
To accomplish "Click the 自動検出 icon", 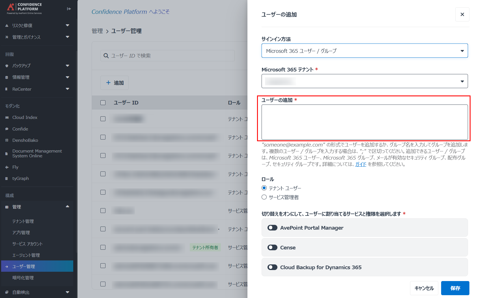I will coord(7,292).
